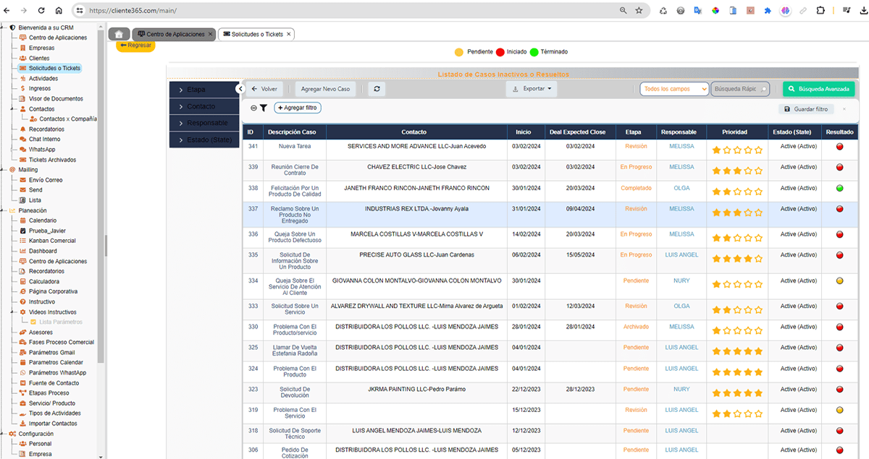Click the minus circle beside the filter icon

(x=253, y=108)
